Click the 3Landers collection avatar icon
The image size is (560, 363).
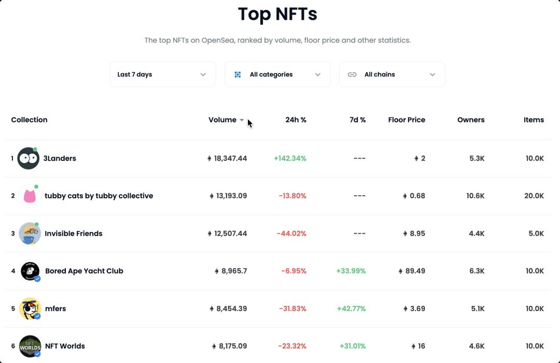click(28, 158)
